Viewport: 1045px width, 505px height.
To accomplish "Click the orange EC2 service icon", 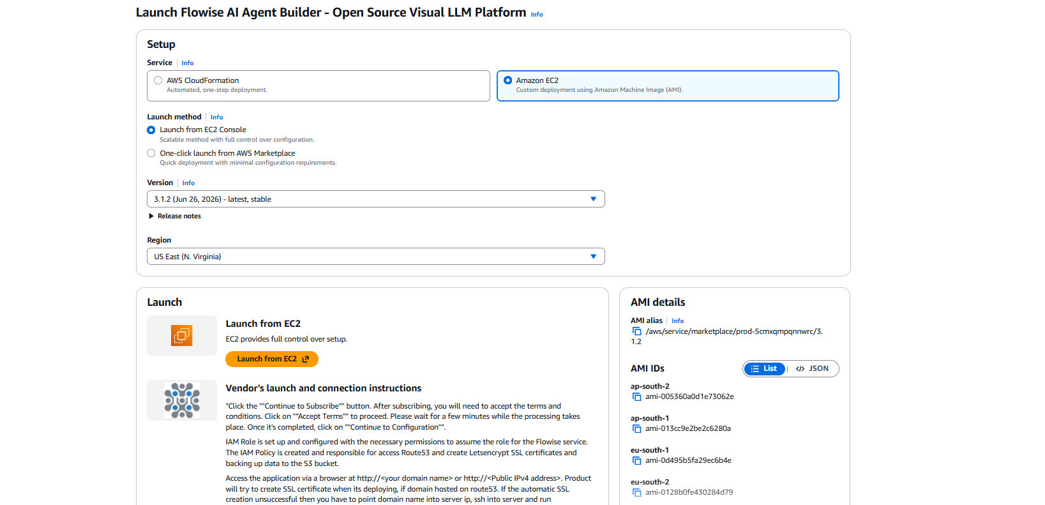I will coord(182,335).
